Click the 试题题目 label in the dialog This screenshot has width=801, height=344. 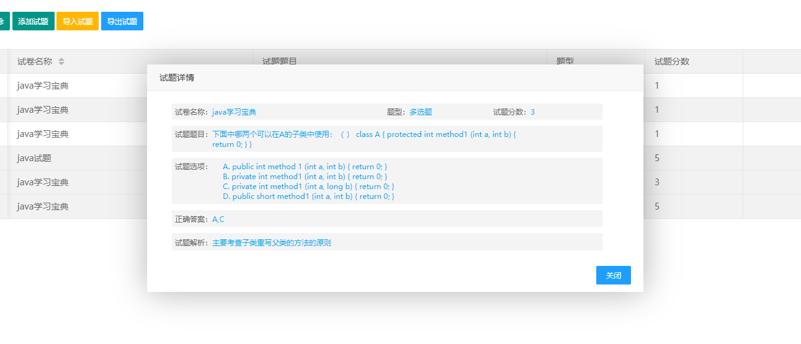(x=192, y=135)
